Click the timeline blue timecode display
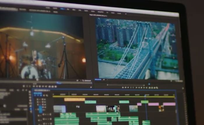This screenshot has width=204, height=125. pos(38,93)
